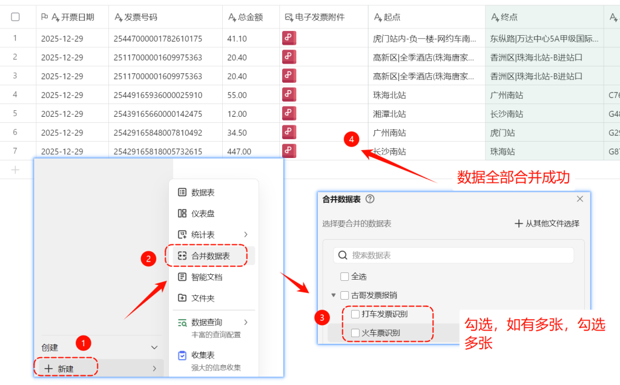Collapse the 古哥发票报销 tree node

[334, 295]
